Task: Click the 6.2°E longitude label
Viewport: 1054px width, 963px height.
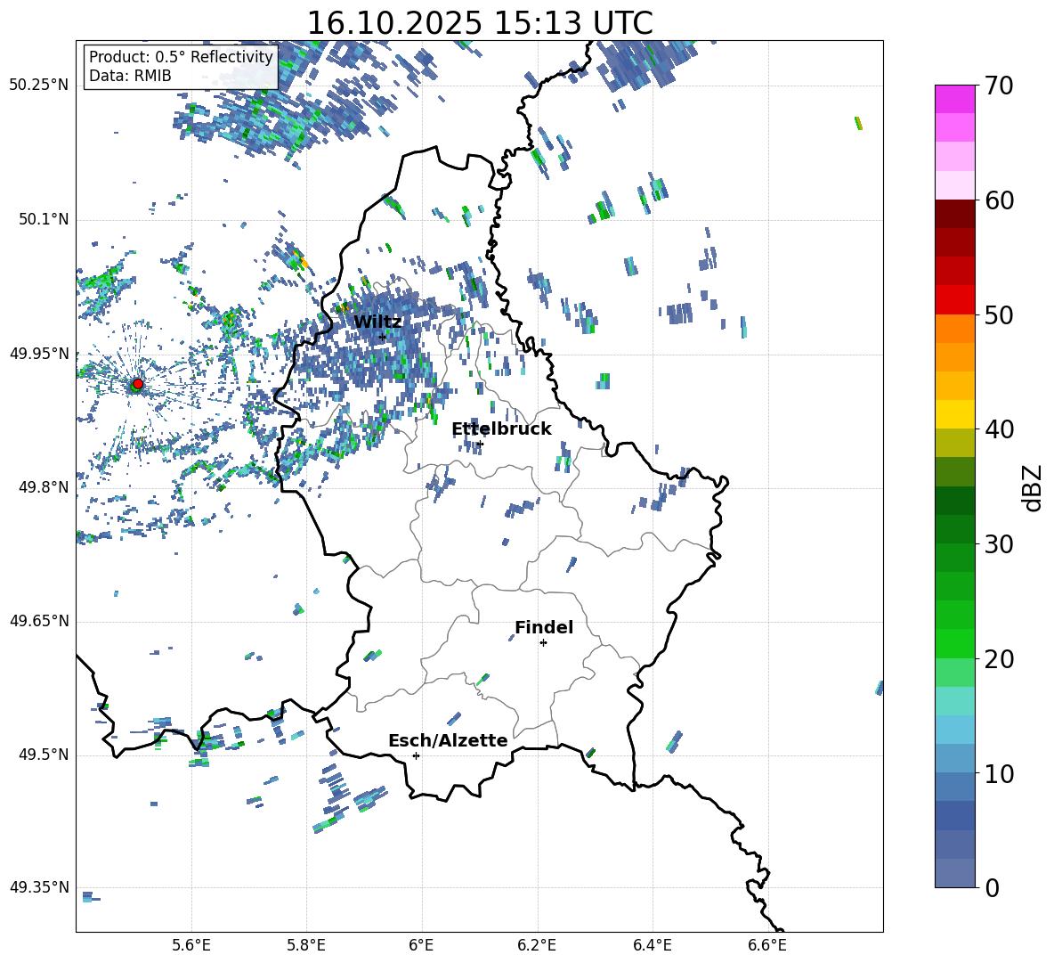Action: click(x=537, y=945)
